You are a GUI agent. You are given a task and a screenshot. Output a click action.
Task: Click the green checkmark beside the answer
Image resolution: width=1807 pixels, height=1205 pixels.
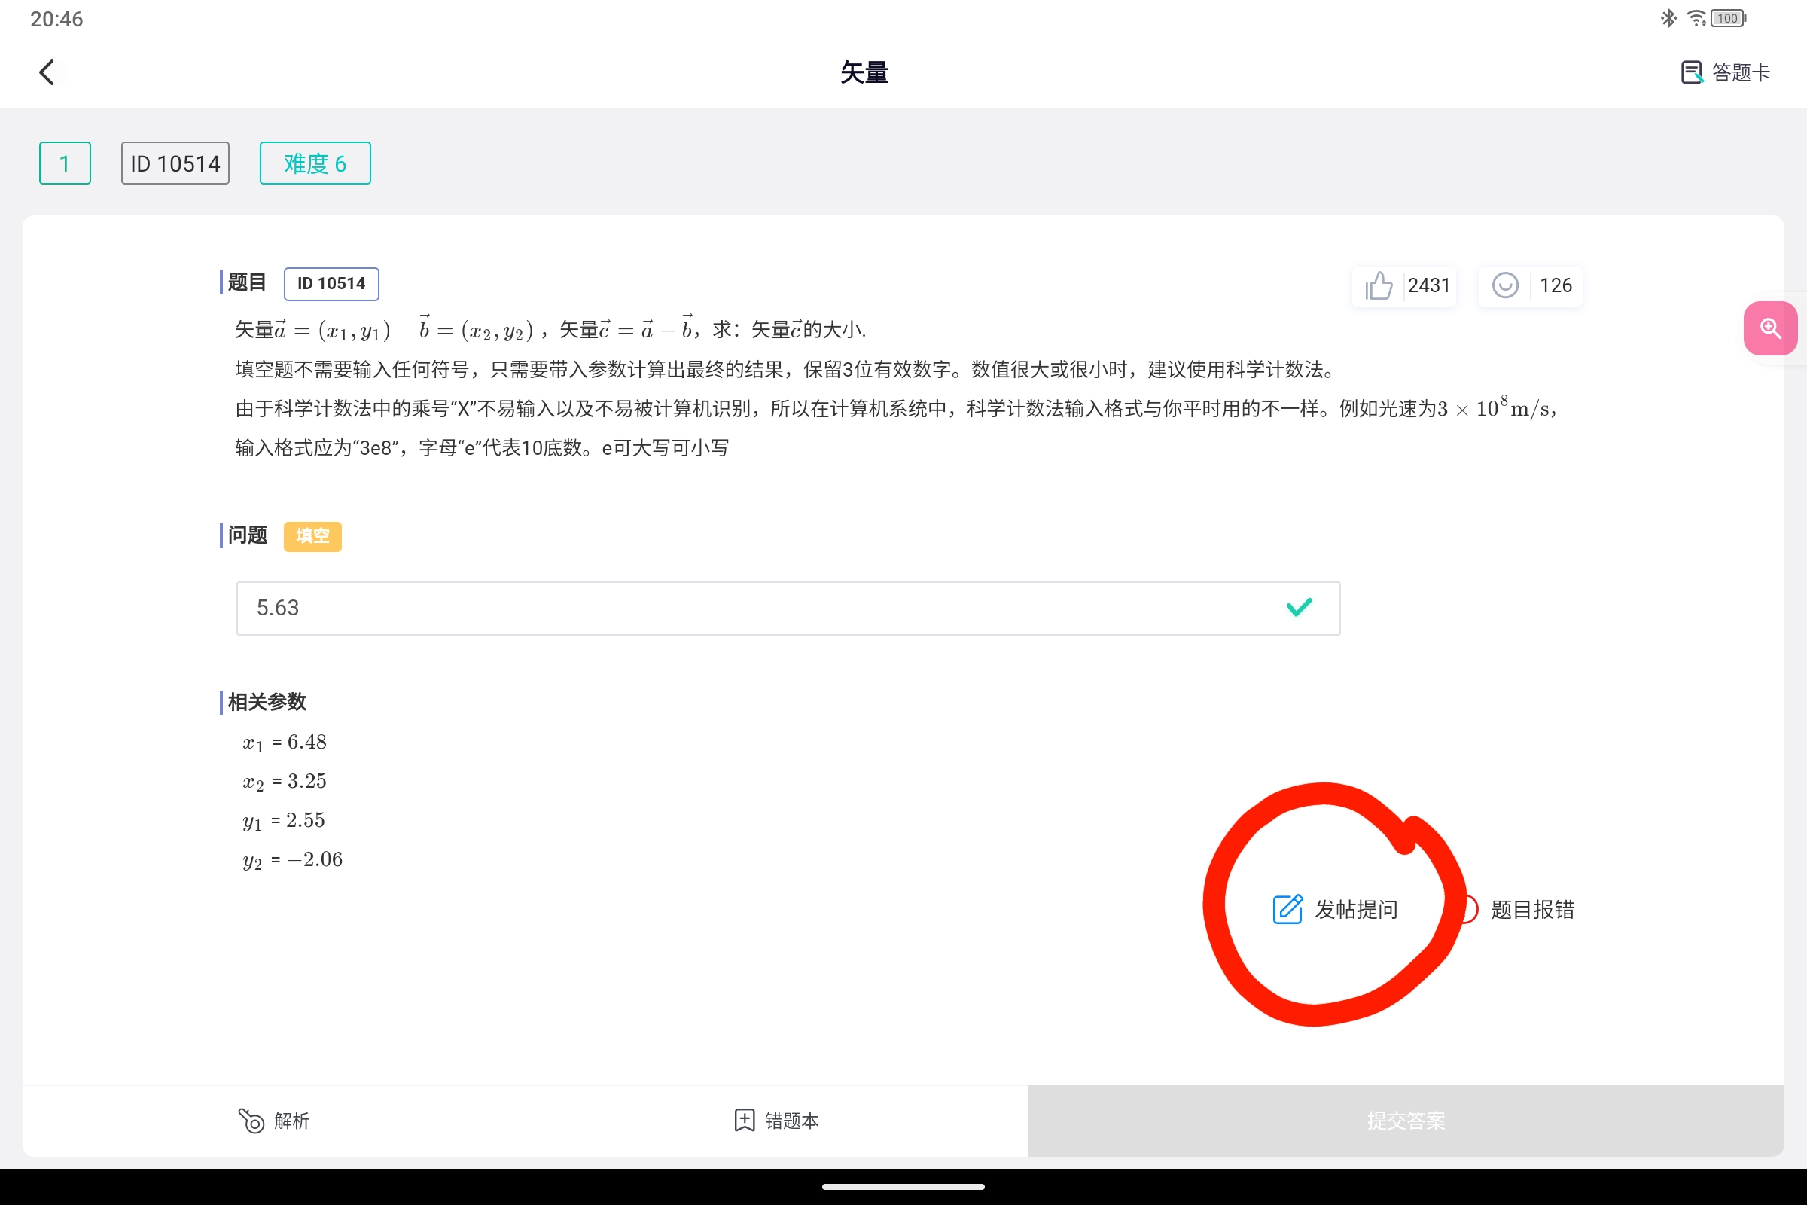point(1297,607)
